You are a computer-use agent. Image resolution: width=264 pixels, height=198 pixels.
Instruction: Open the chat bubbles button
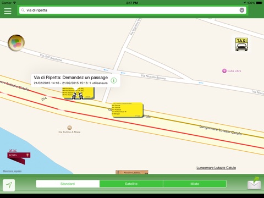[x=16, y=43]
